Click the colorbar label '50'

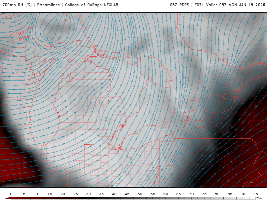coord(140,194)
